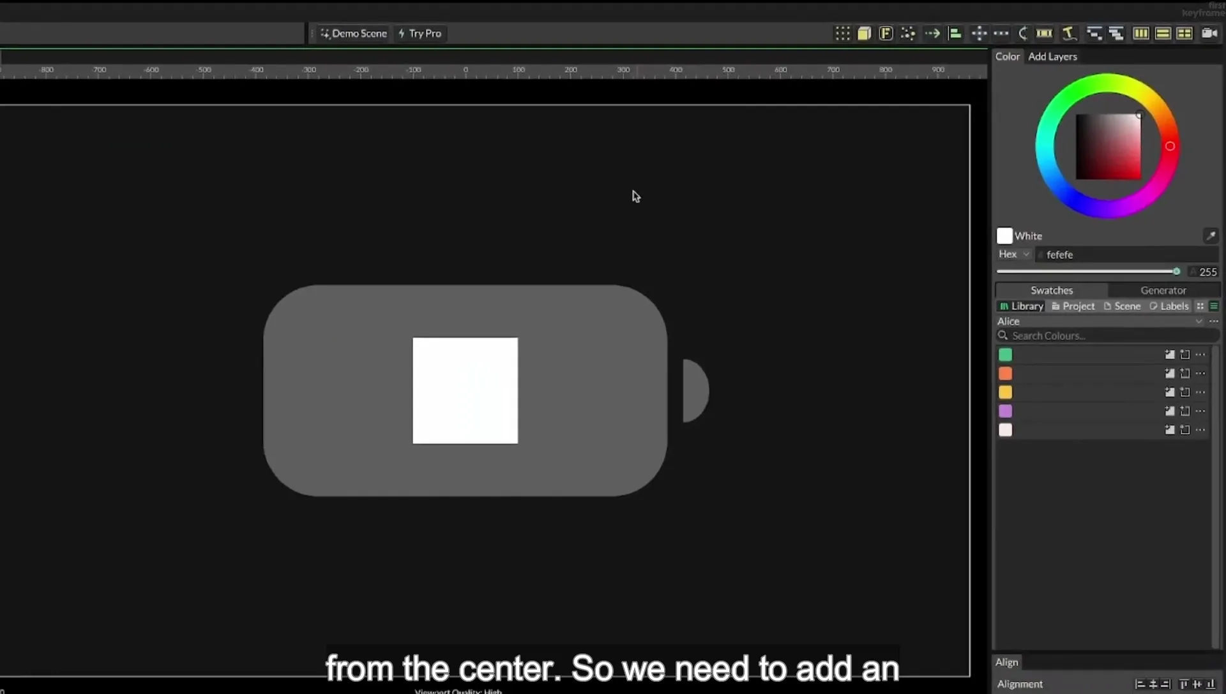Select the Library swatch source
This screenshot has height=694, width=1226.
pyautogui.click(x=1022, y=307)
